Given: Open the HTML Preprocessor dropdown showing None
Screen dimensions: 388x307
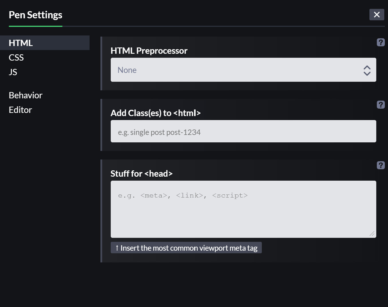Looking at the screenshot, I should coord(243,70).
